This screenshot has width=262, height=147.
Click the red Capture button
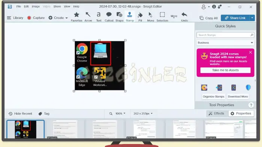pyautogui.click(x=36, y=18)
